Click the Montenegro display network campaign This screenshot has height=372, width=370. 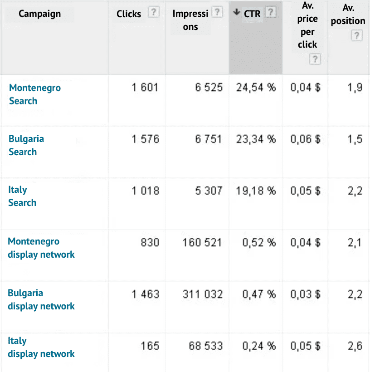pyautogui.click(x=41, y=248)
